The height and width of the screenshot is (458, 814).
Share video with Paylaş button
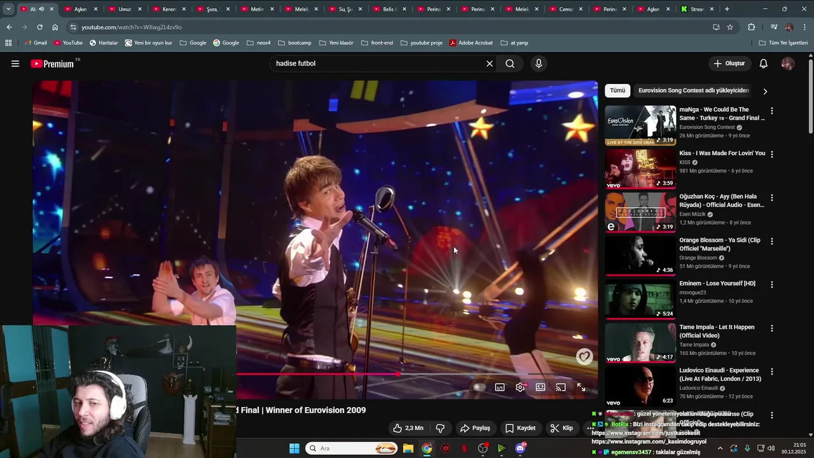[x=475, y=428]
